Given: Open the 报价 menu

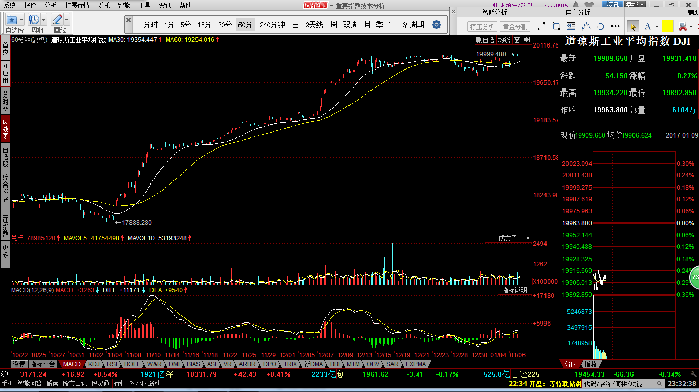Looking at the screenshot, I should coord(30,5).
